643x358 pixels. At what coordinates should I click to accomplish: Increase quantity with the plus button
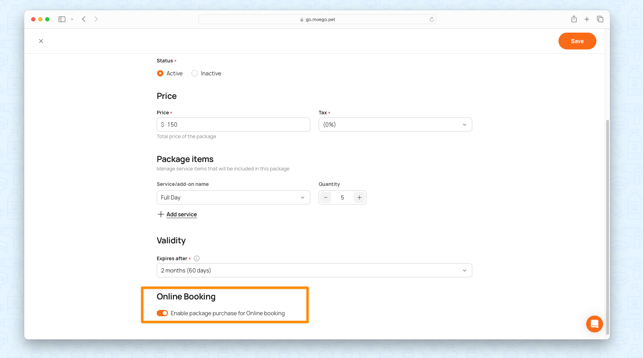click(x=359, y=197)
